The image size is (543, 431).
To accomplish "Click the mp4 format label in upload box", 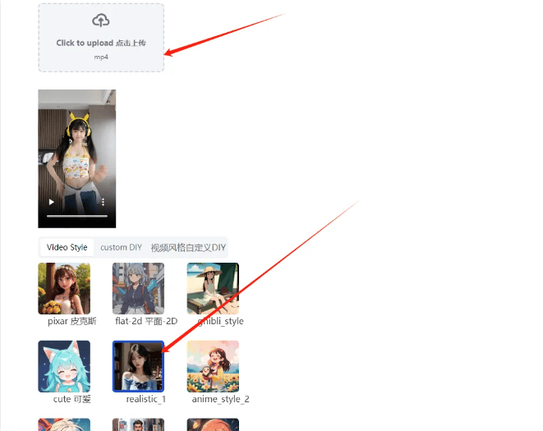I will 101,57.
